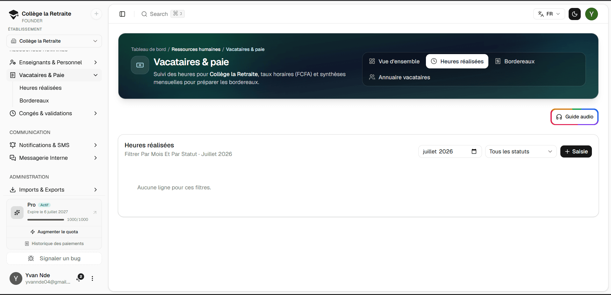Open Historique des paiements
Viewport: 611px width, 295px height.
[54, 244]
